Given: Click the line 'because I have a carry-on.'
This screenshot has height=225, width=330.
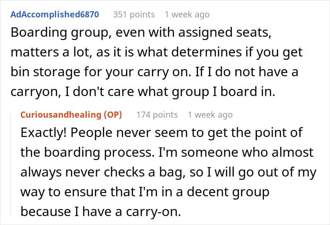Looking at the screenshot, I should (x=101, y=211).
